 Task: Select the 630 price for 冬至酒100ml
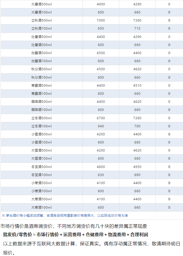[101, 175]
